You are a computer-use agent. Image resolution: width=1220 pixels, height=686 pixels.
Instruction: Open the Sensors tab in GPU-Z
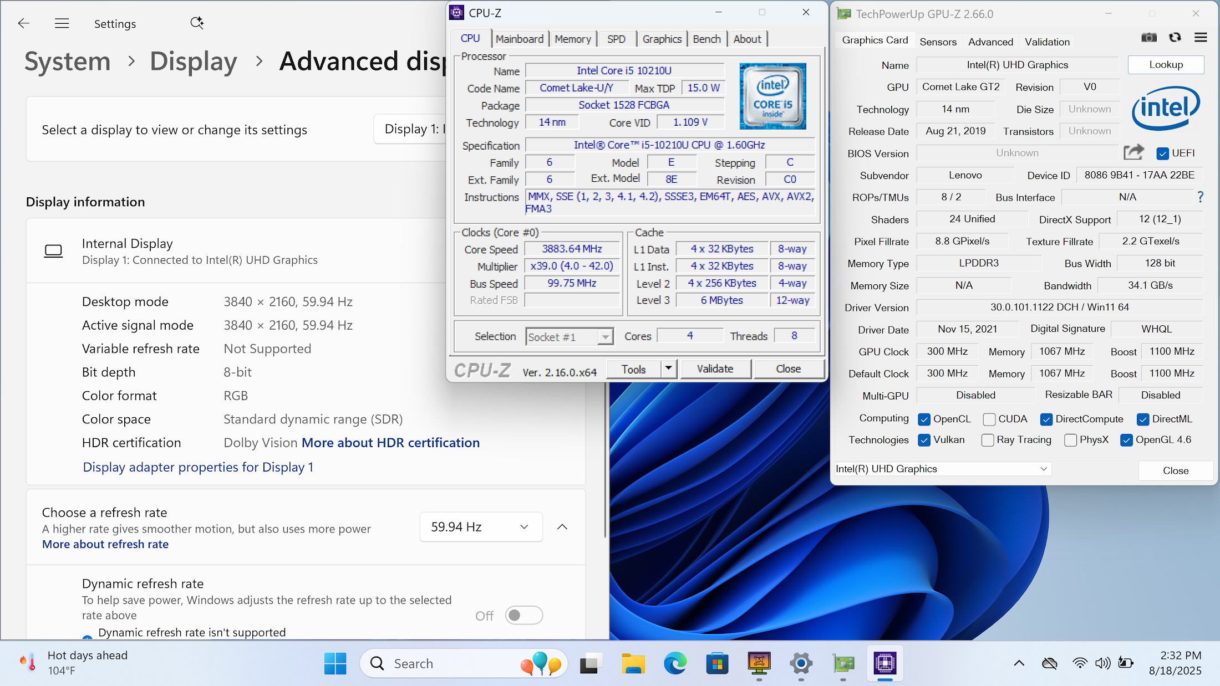point(938,42)
